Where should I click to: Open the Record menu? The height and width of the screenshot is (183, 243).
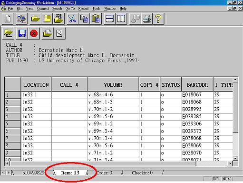(83, 9)
